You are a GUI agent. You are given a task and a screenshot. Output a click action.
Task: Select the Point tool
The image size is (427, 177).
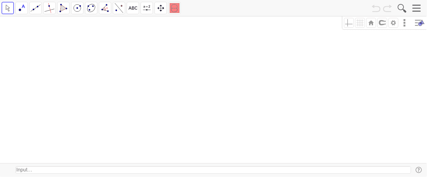tap(22, 8)
